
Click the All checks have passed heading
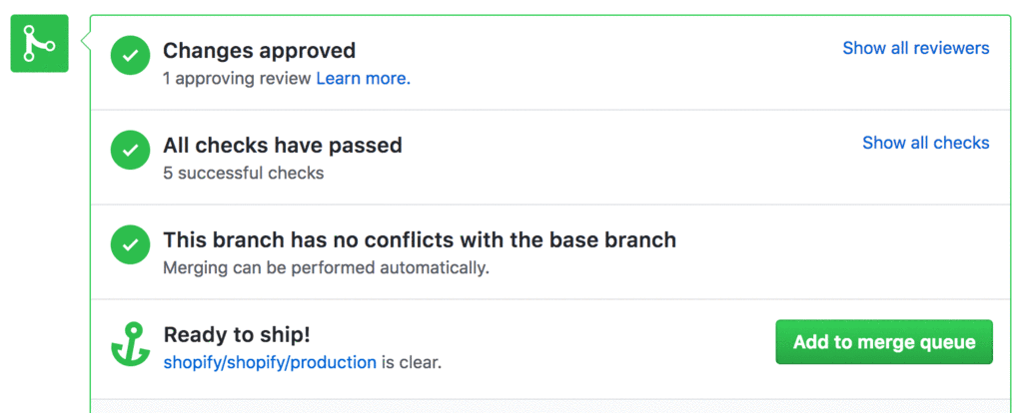coord(282,145)
